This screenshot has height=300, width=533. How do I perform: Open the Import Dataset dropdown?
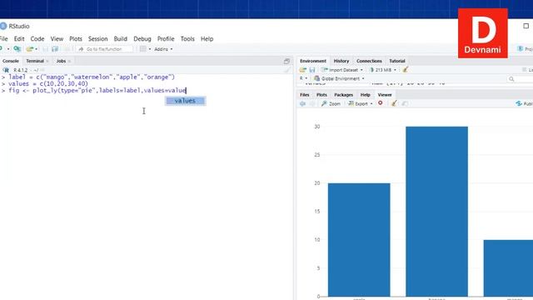[x=342, y=70]
